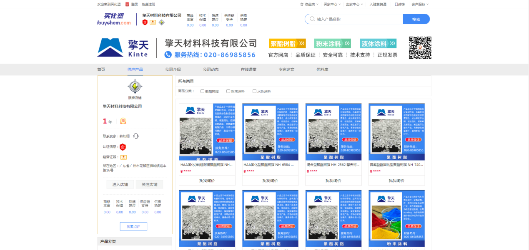This screenshot has height=250, width=529.
Task: Click the red login icon beside 登录
Action: pos(127,4)
